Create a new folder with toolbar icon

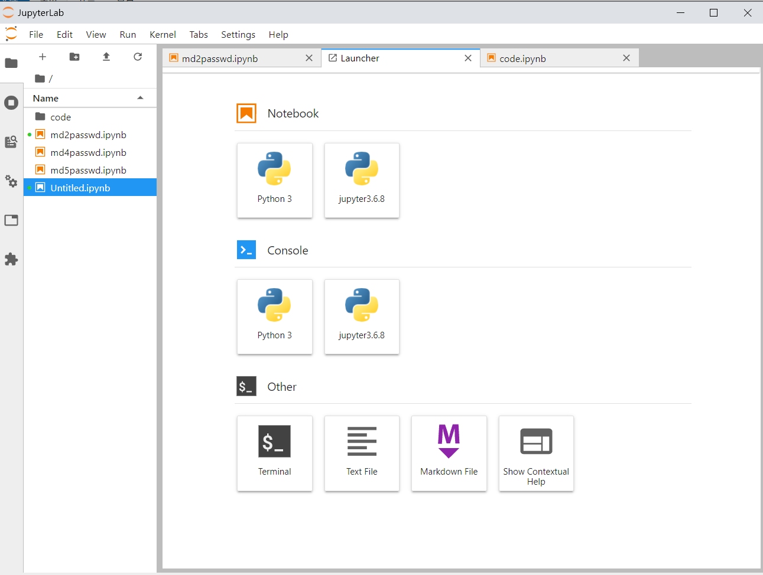tap(74, 57)
